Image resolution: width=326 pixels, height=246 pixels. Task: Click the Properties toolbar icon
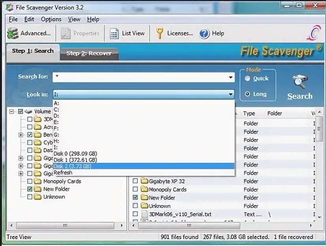[x=66, y=33]
